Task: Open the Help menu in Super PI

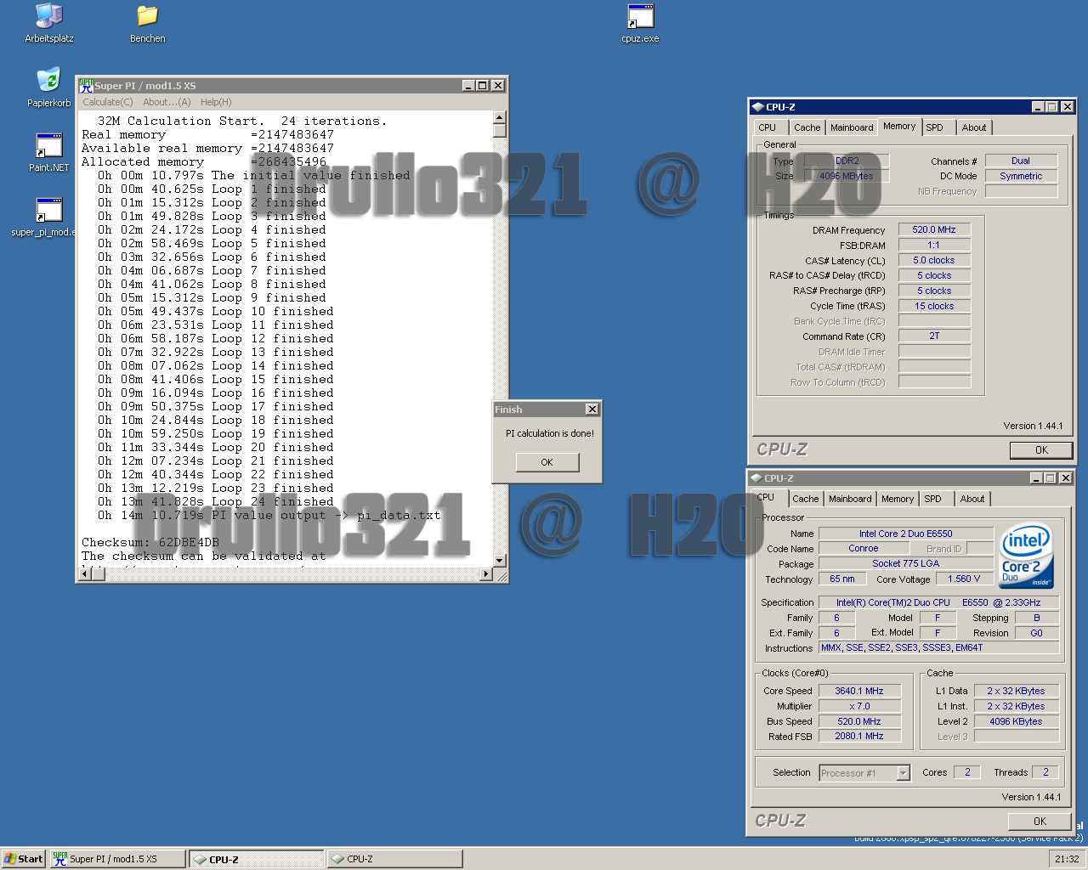Action: pos(216,102)
